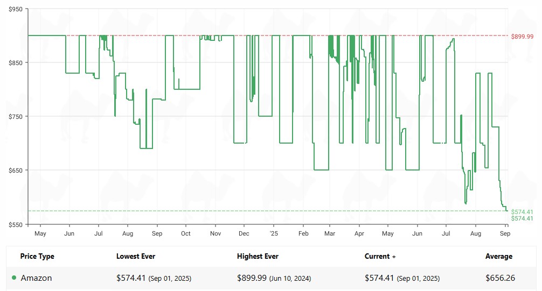
Task: Click the red $899.99 highest price label
Action: (522, 37)
